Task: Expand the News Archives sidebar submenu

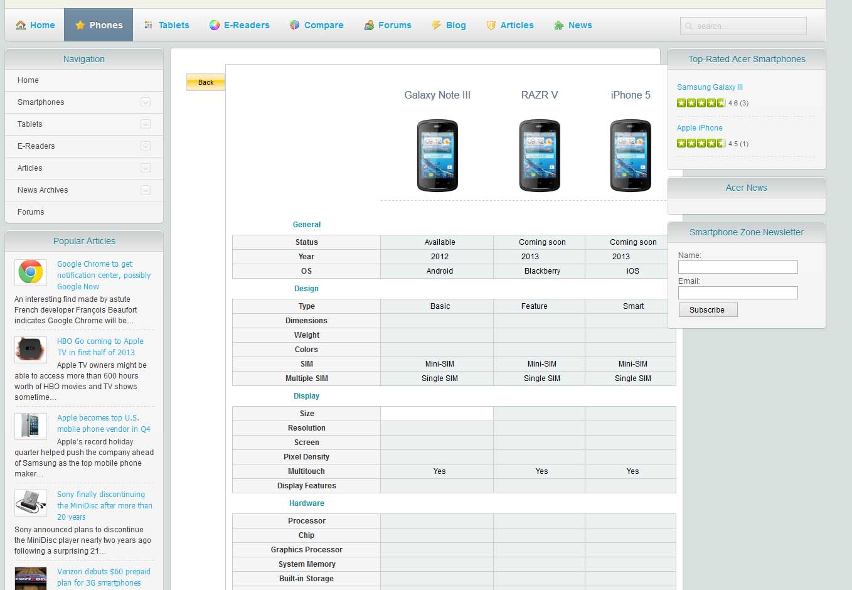Action: click(146, 190)
